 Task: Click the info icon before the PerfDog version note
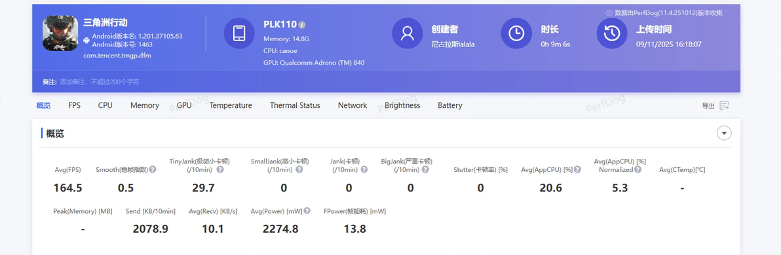click(609, 13)
